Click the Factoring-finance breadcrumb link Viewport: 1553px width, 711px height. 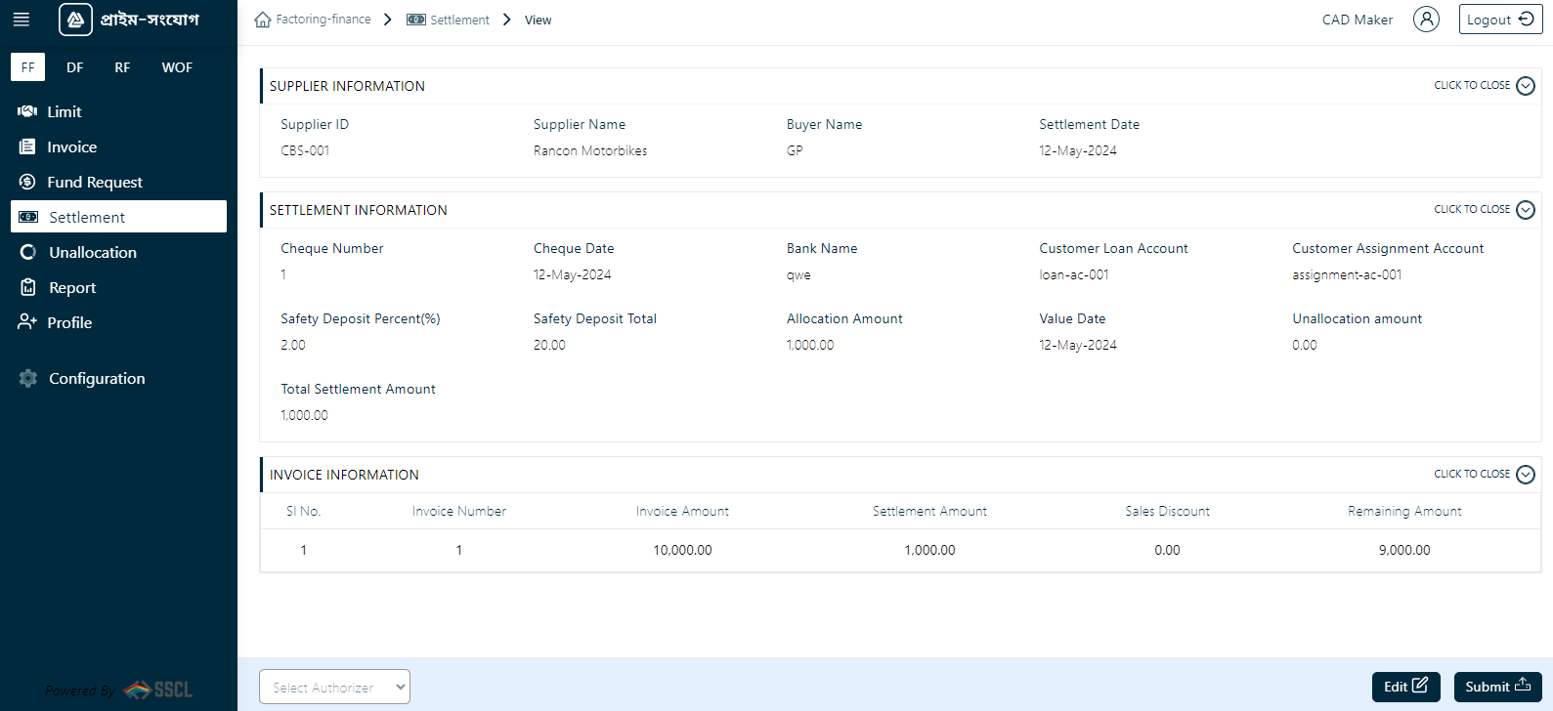click(x=324, y=20)
